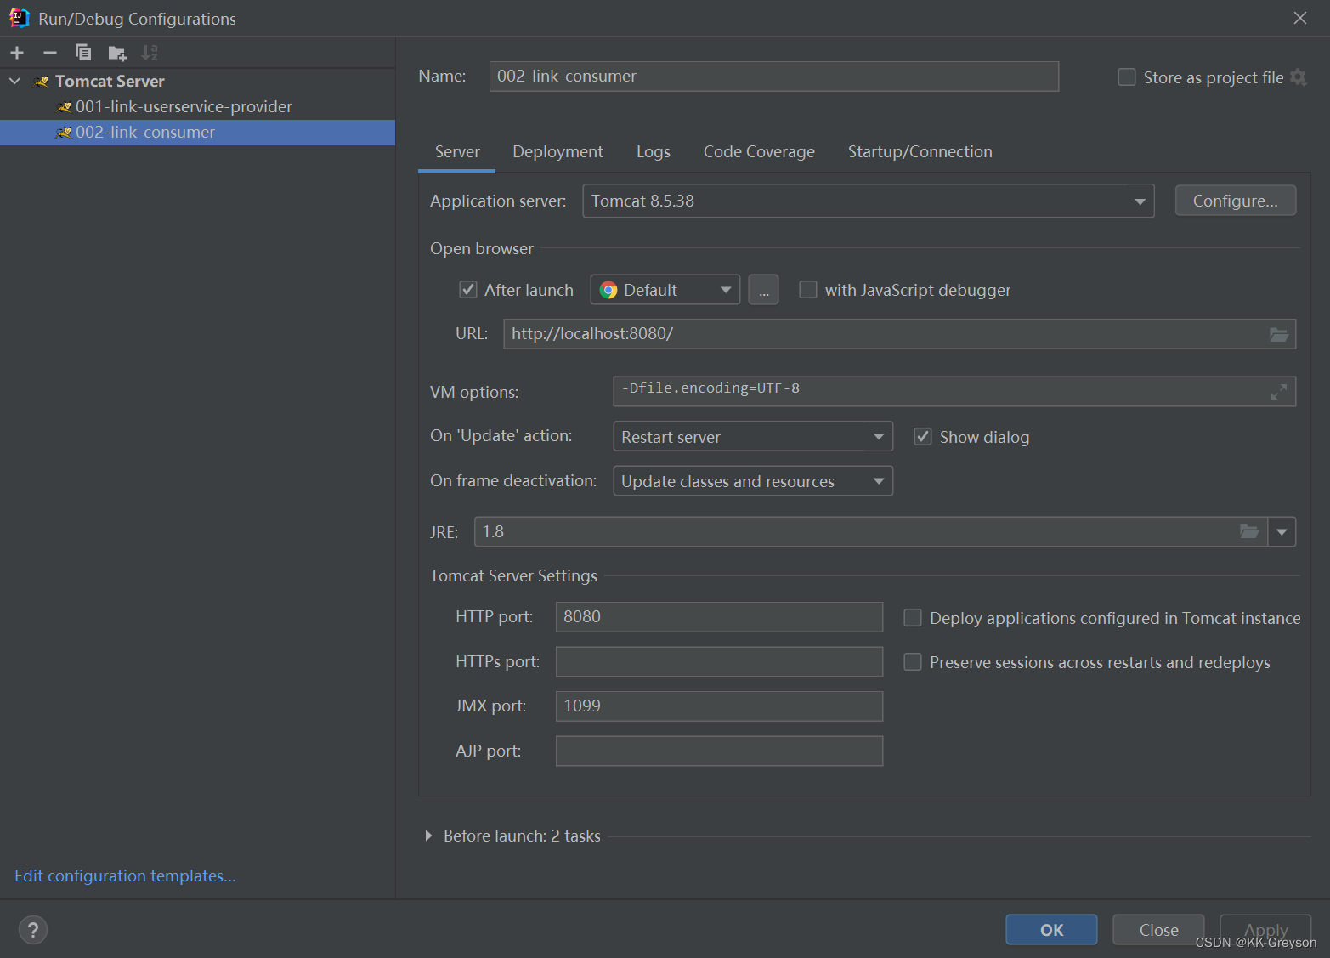This screenshot has width=1330, height=958.
Task: Enable Deploy applications configured in Tomcat instance
Action: pos(913,618)
